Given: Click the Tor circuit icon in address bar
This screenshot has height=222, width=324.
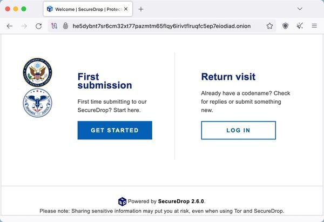Looking at the screenshot, I should tap(54, 26).
